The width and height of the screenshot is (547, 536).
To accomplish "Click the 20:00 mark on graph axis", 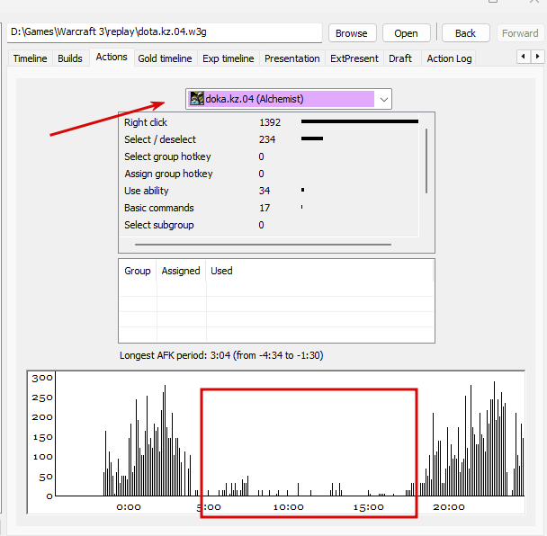I will pos(449,507).
